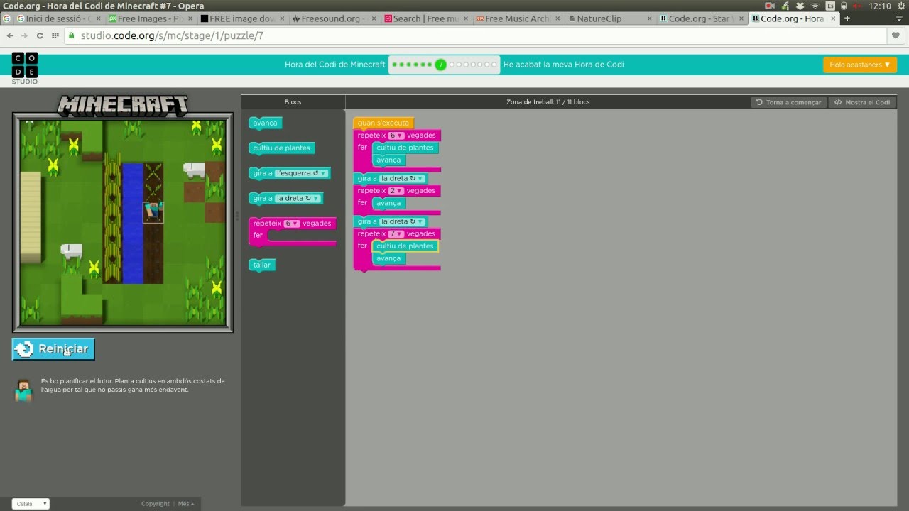Click the Steve character avatar icon

click(x=24, y=390)
